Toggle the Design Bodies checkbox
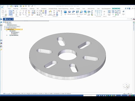Viewport: 135px width, 101px height. point(6,28)
